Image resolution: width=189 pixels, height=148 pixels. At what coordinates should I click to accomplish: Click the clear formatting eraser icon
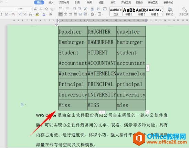pyautogui.click(x=46, y=9)
